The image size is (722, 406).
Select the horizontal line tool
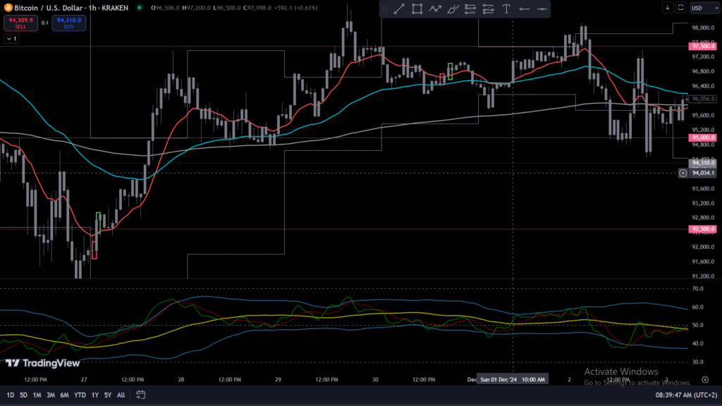tap(541, 9)
